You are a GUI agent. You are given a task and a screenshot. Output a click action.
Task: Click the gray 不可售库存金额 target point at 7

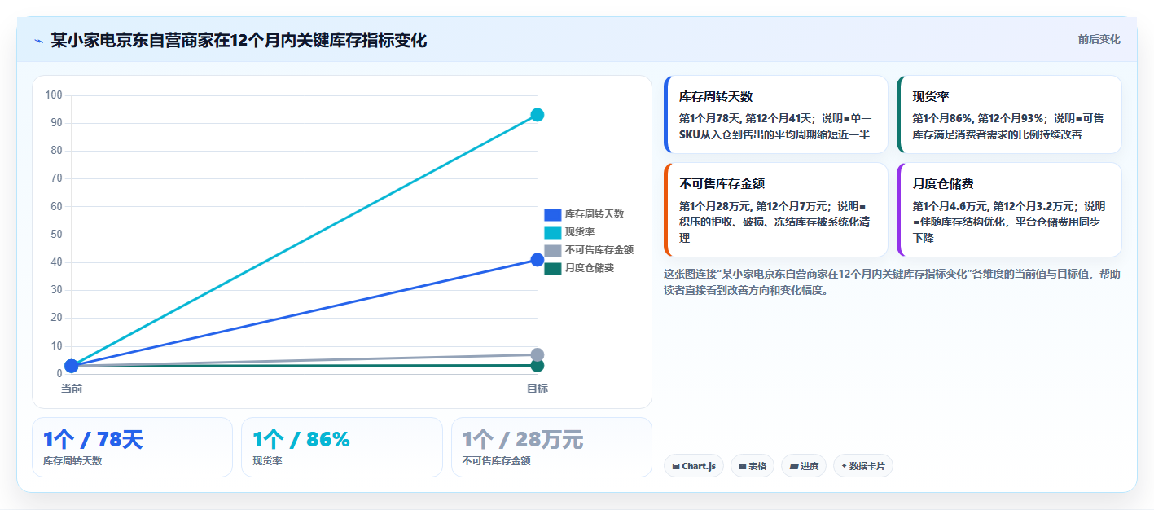coord(538,354)
